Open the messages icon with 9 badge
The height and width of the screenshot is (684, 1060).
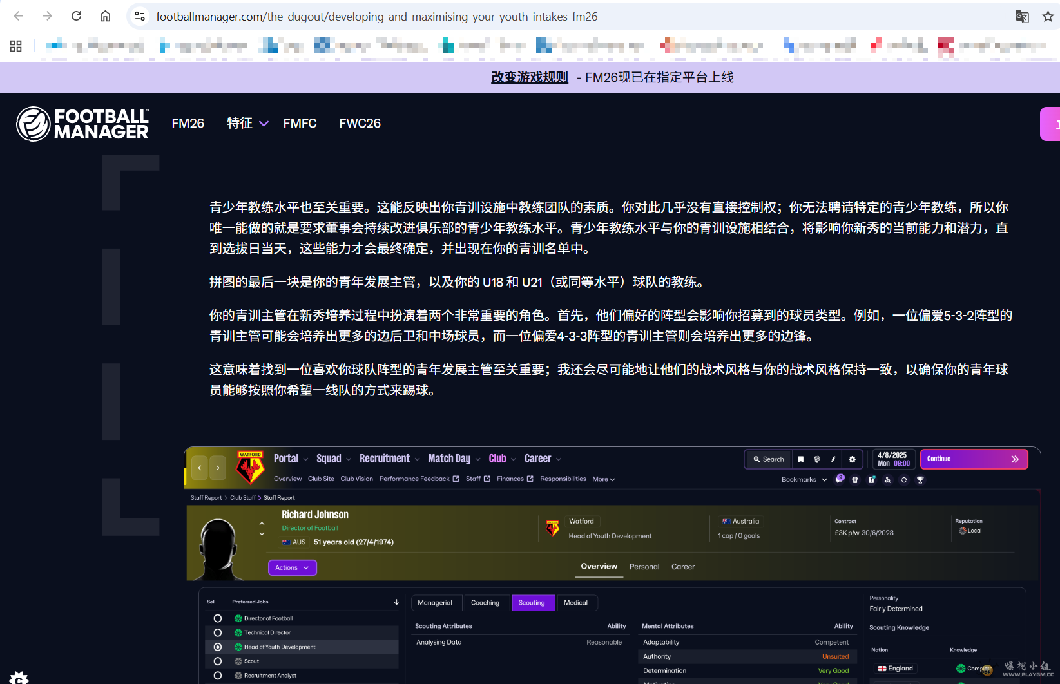tap(840, 479)
